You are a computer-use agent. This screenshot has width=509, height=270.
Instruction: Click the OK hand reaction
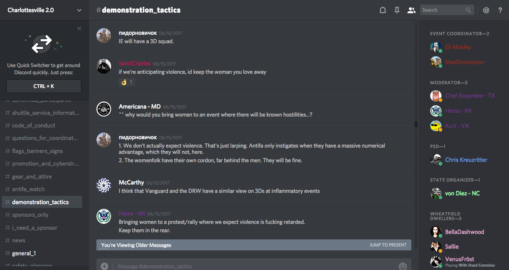click(x=127, y=82)
